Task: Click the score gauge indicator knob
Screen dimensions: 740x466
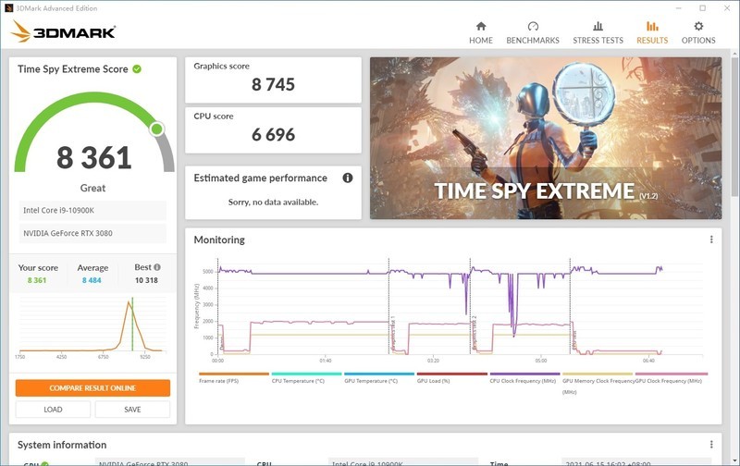Action: tap(156, 129)
